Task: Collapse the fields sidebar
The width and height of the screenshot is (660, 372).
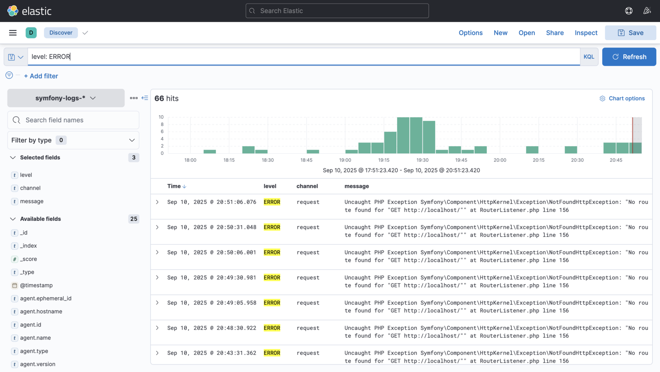Action: (145, 98)
